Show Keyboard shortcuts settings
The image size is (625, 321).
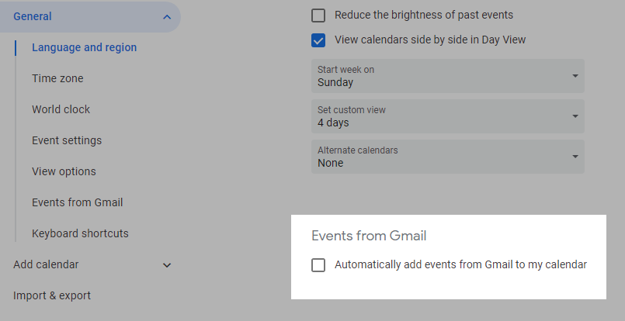(x=80, y=233)
